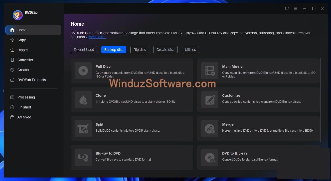
Task: Click the Clone flame icon
Action: click(83, 100)
